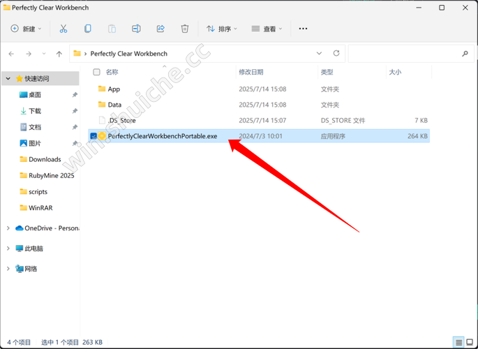Open the three-dots more options menu
The height and width of the screenshot is (349, 478).
pyautogui.click(x=303, y=29)
